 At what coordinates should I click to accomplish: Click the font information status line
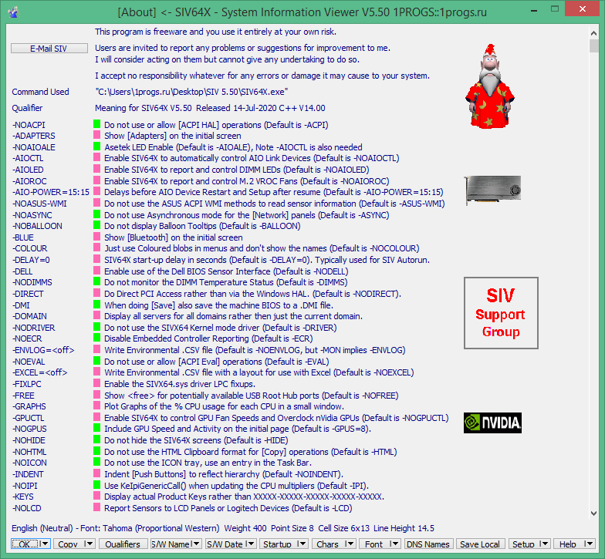click(x=223, y=528)
